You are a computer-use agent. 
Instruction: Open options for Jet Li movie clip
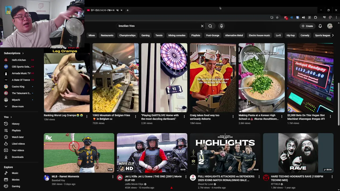point(186,177)
